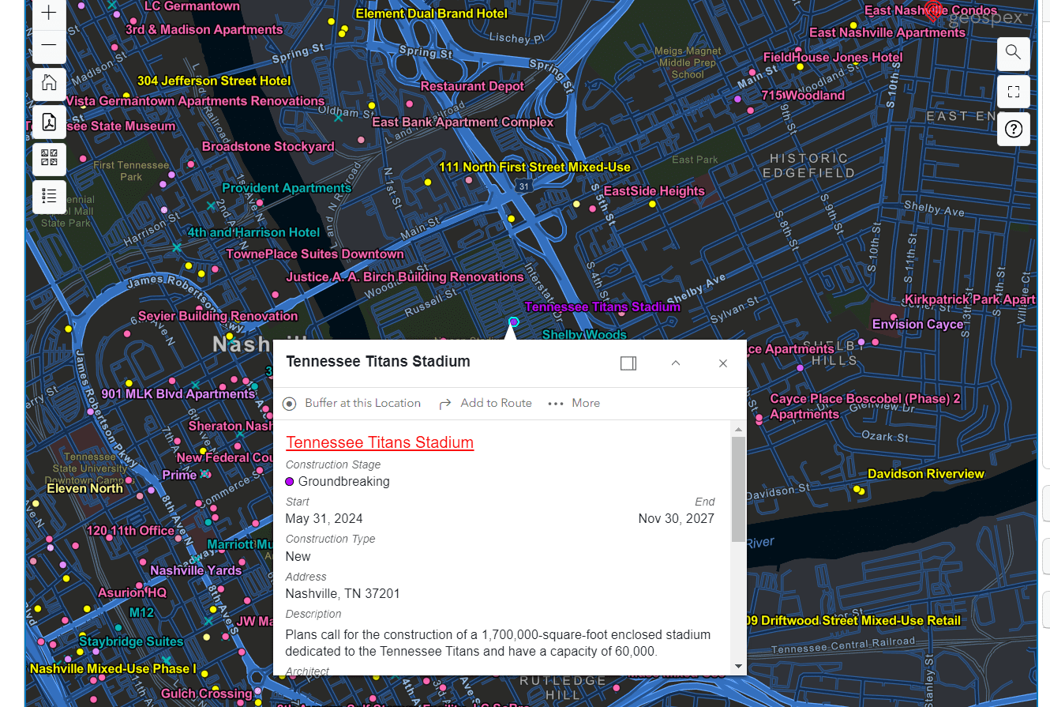Image resolution: width=1050 pixels, height=707 pixels.
Task: Zoom out of the map
Action: 49,46
